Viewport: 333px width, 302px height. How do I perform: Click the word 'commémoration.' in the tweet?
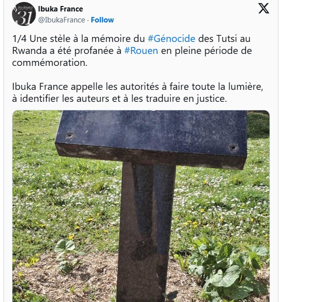[49, 63]
